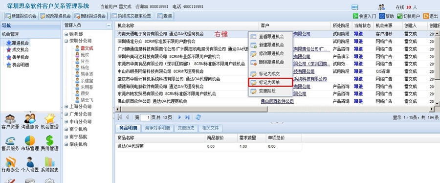The height and width of the screenshot is (183, 440).
Task: Click the 查询 toolbar button
Action: (x=165, y=16)
